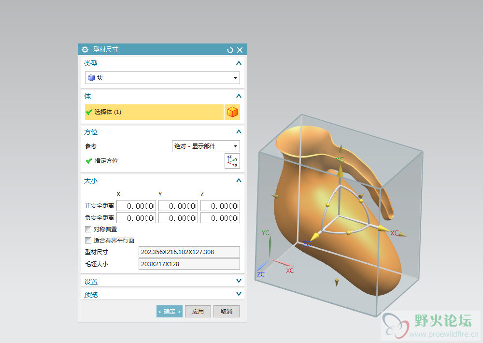Reset the dialog with the refresh icon
Image resolution: width=483 pixels, height=343 pixels.
pos(230,50)
